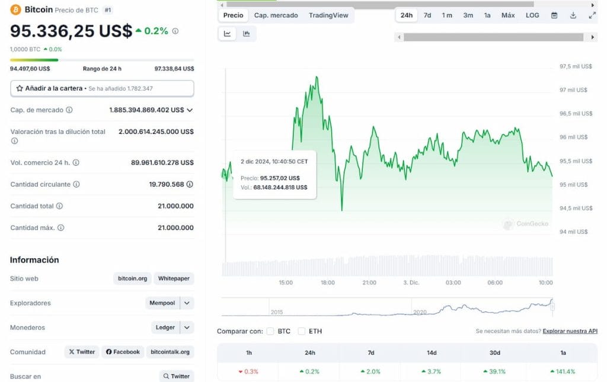Screen dimensions: 607x382
Task: Enable the BTC comparison checkbox
Action: click(270, 331)
